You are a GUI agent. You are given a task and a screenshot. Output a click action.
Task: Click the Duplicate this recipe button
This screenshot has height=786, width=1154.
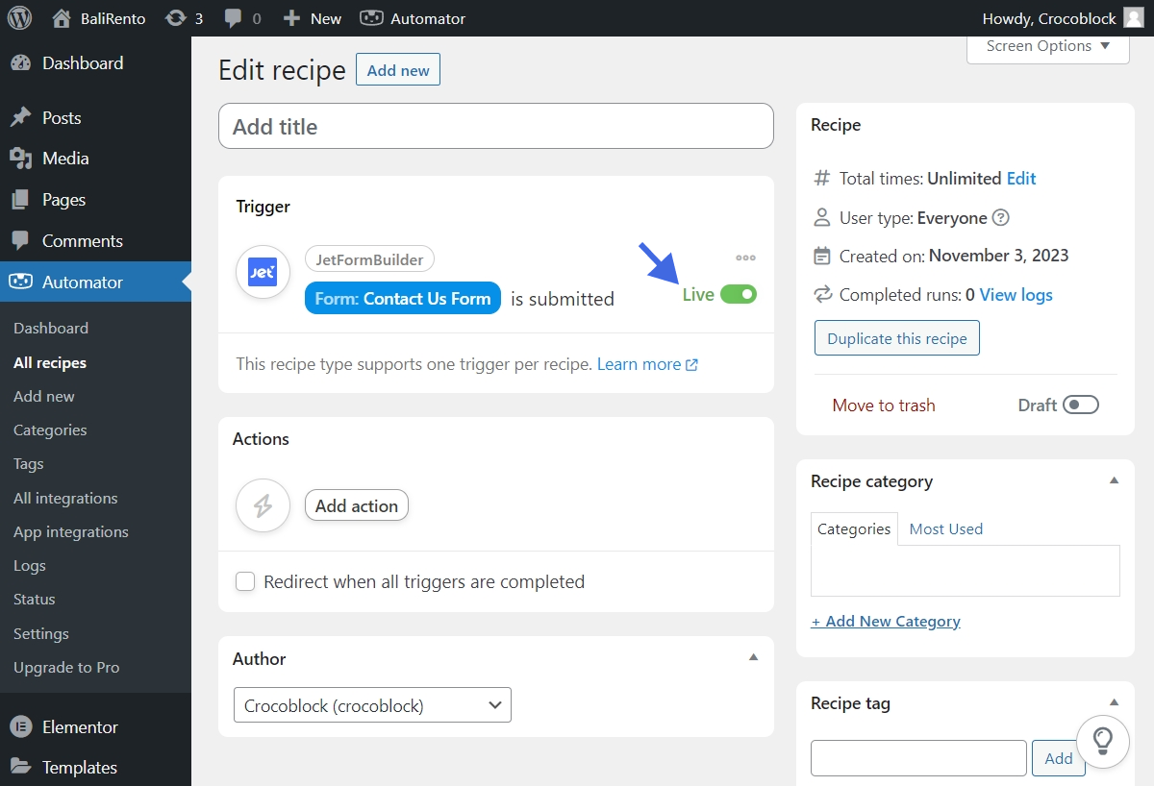coord(896,338)
